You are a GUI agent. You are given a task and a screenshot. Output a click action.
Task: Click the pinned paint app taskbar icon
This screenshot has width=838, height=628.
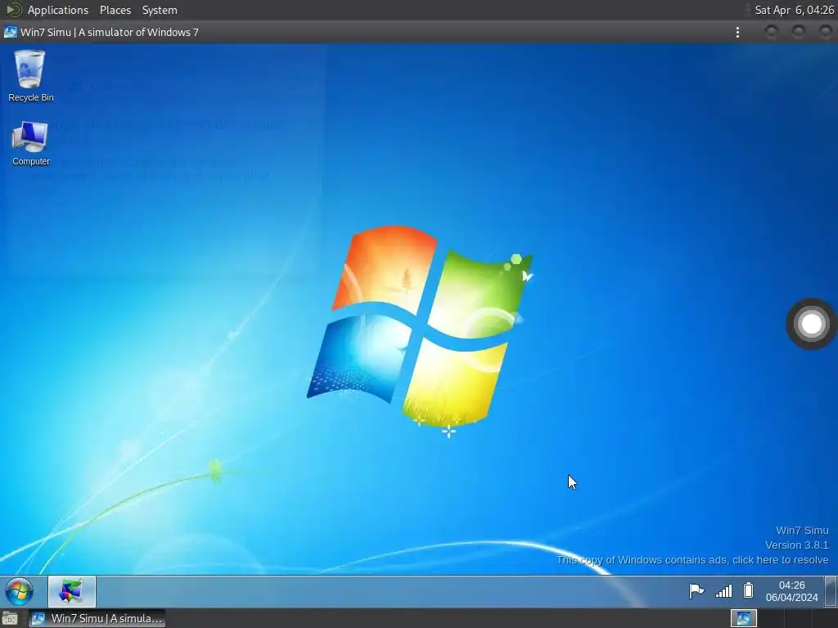pyautogui.click(x=72, y=591)
